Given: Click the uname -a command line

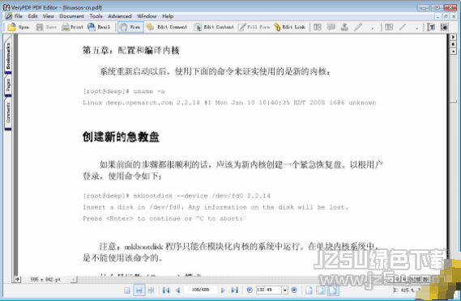Looking at the screenshot, I should click(x=124, y=91).
